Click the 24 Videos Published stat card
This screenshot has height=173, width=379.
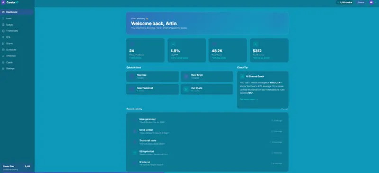pyautogui.click(x=145, y=50)
